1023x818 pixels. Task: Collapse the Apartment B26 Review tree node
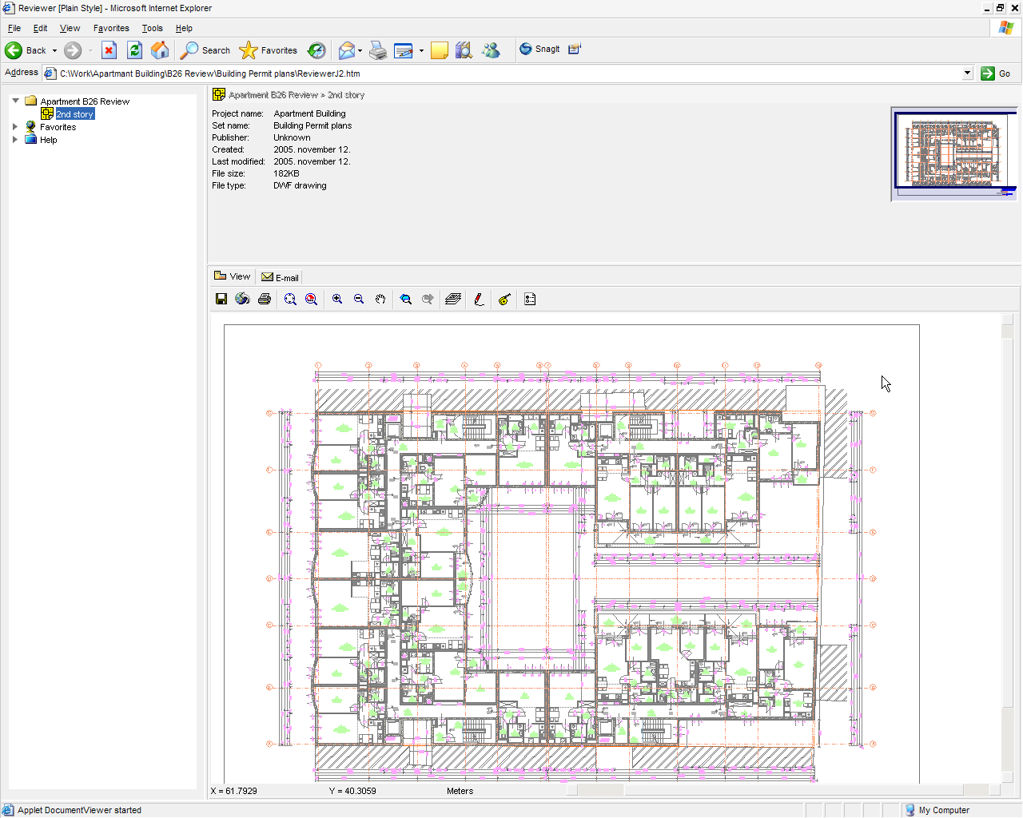(x=15, y=101)
